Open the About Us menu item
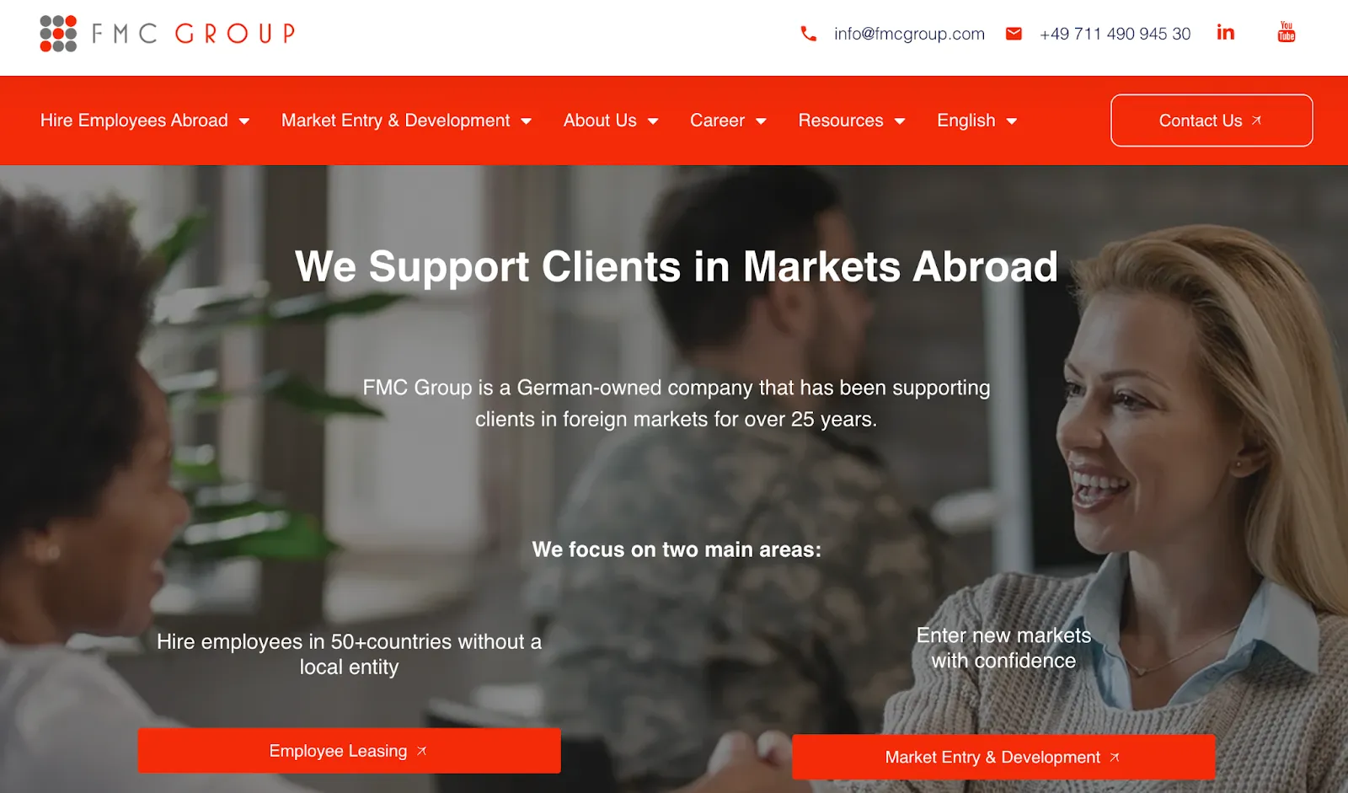Viewport: 1348px width, 793px height. pyautogui.click(x=600, y=121)
